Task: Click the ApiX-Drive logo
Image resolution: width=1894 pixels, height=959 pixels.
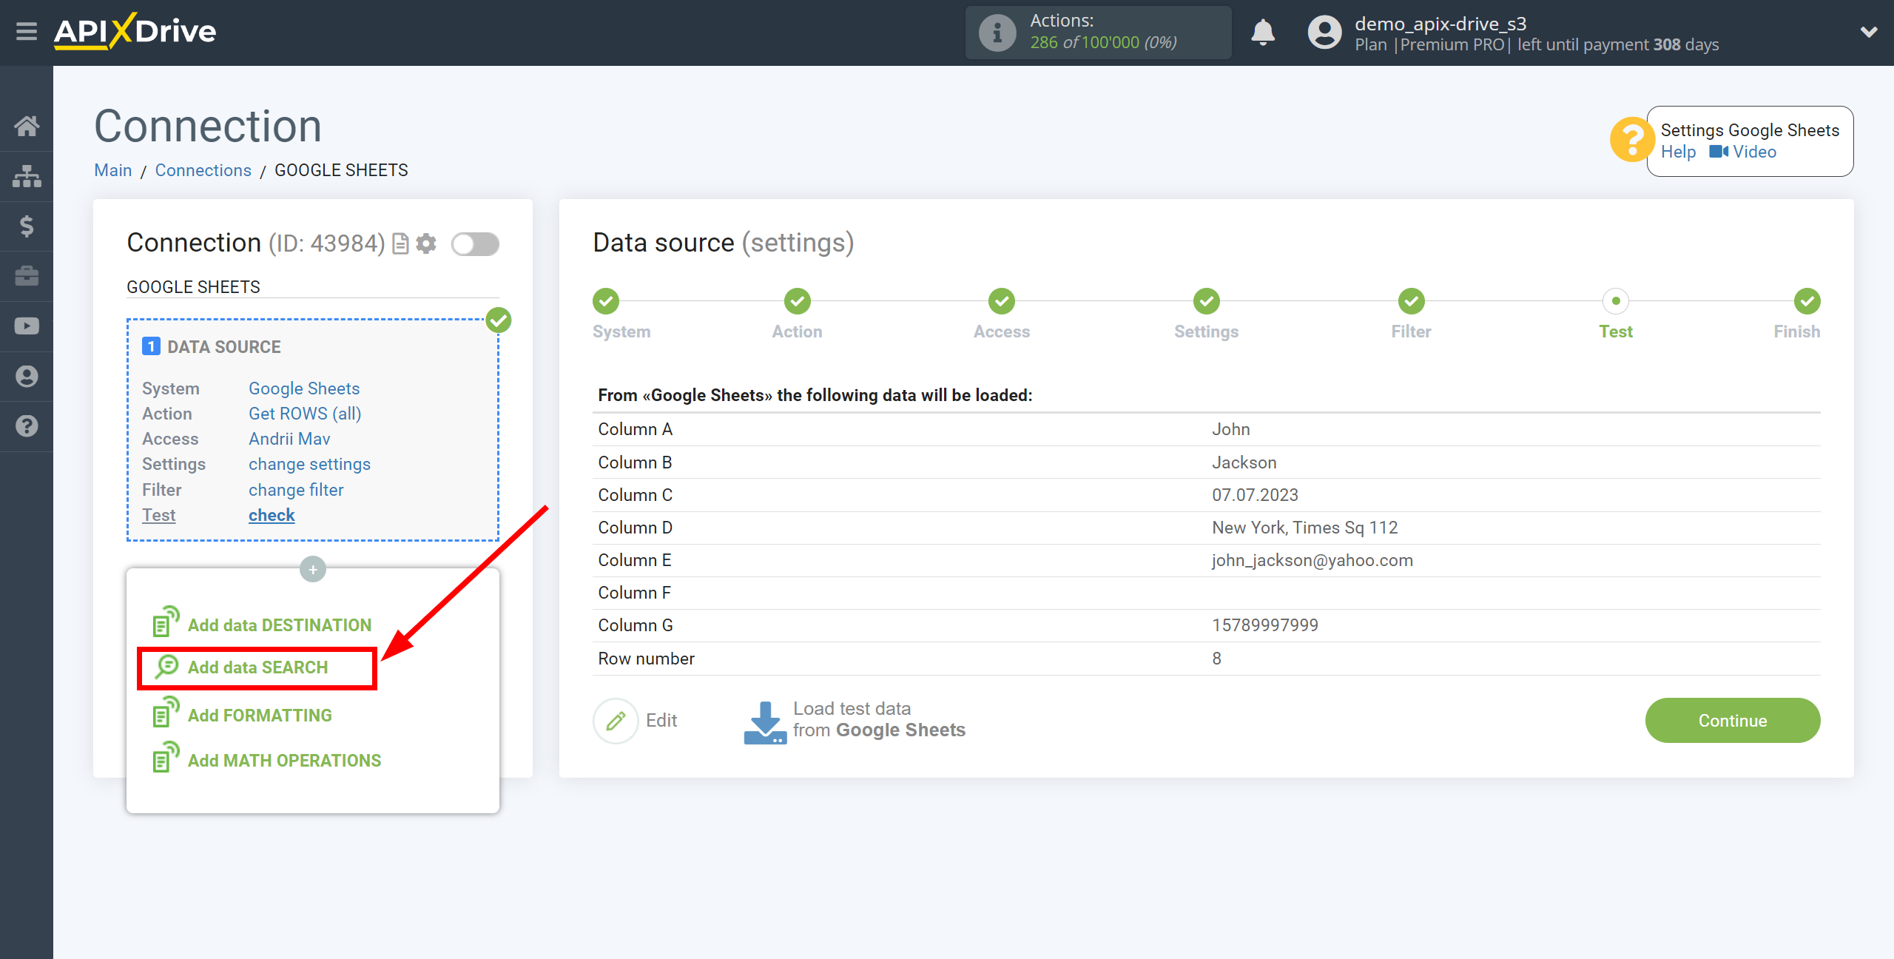Action: pos(135,32)
